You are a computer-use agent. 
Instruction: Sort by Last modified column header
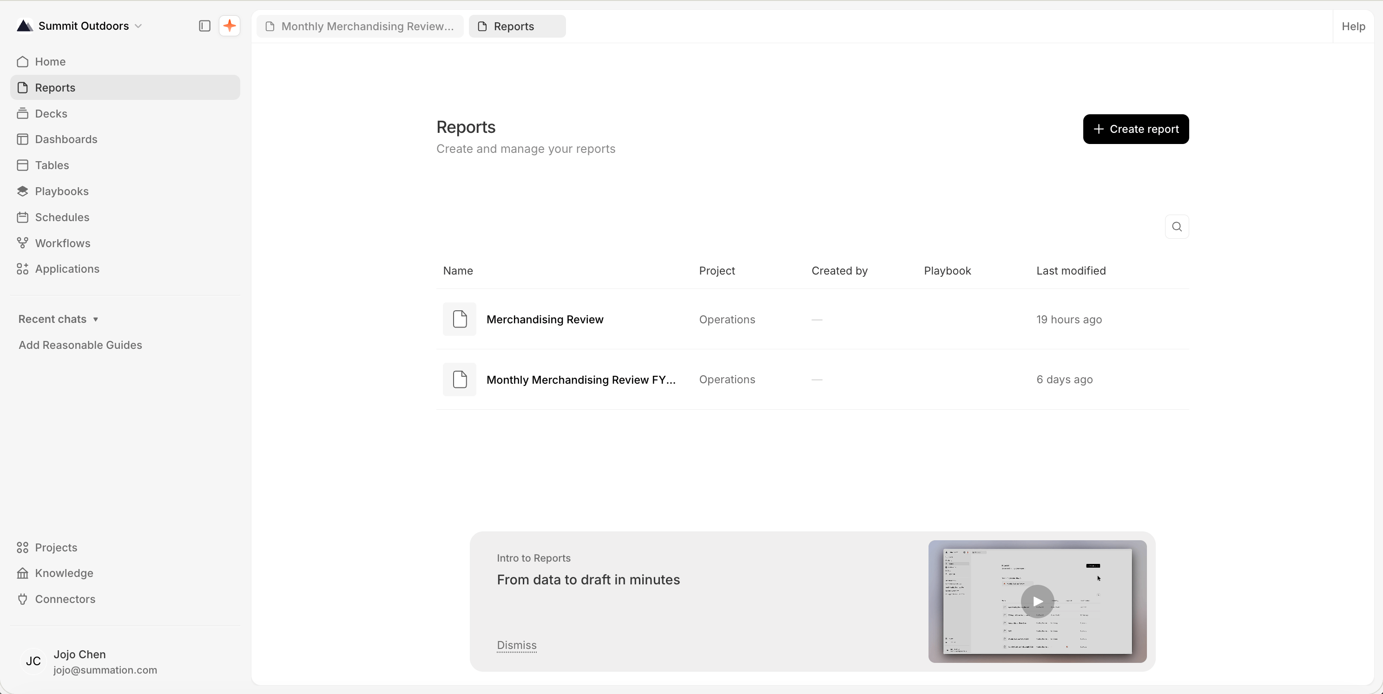(x=1071, y=271)
